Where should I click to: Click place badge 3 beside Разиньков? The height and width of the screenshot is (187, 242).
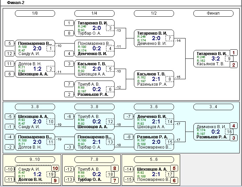click(234, 138)
